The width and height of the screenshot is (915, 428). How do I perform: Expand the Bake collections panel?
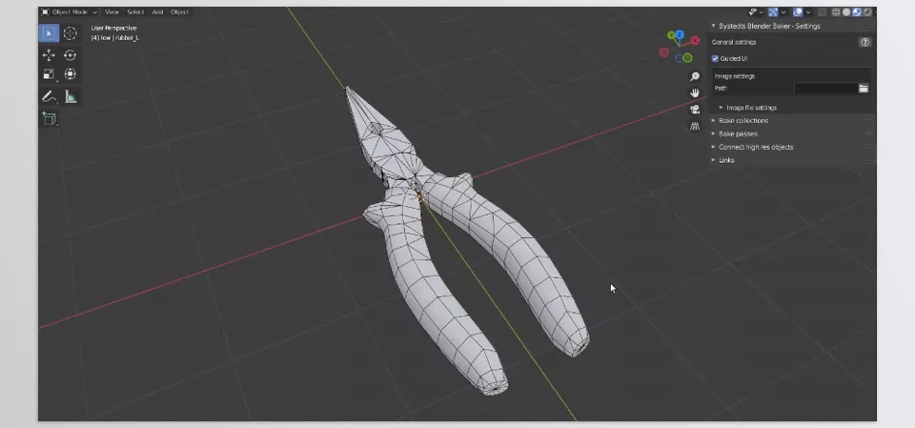(x=713, y=121)
